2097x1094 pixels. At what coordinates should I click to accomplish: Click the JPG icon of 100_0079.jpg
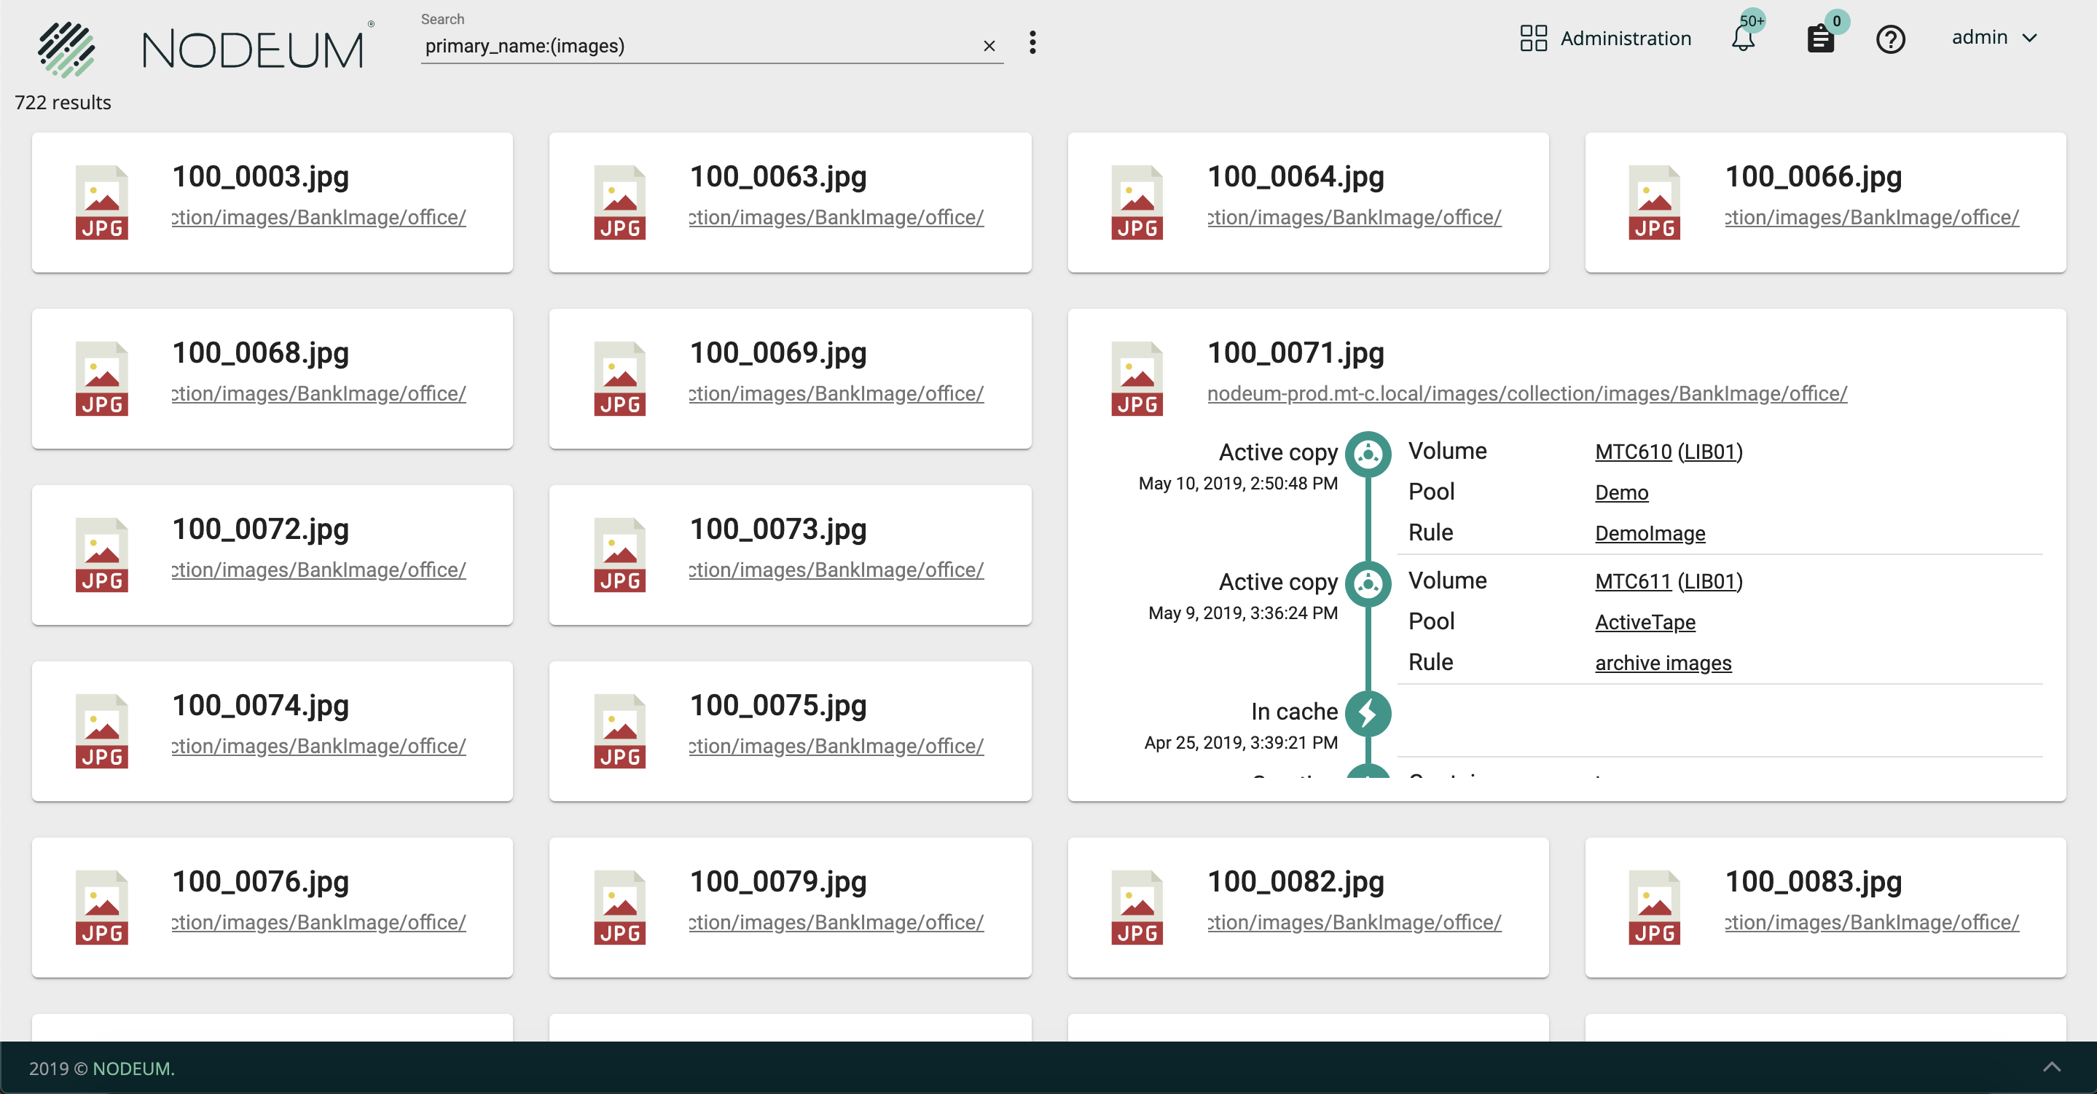click(619, 908)
